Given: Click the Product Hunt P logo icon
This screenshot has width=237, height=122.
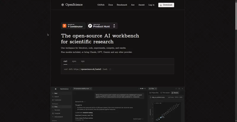Looking at the screenshot, I should (90, 26).
